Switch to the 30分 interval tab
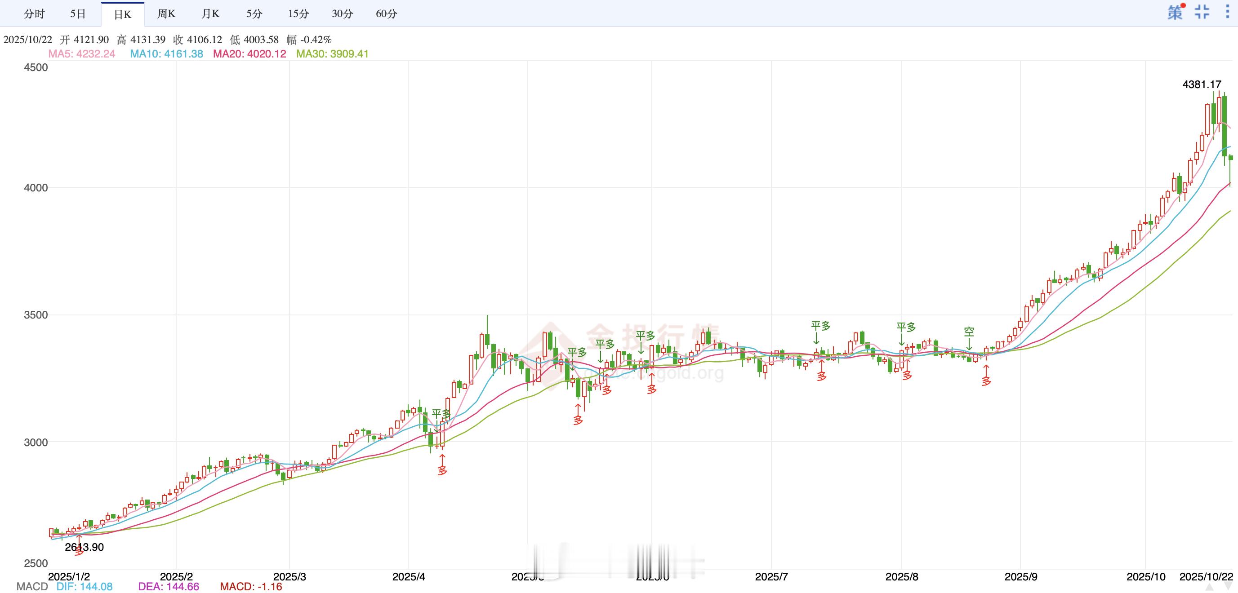The width and height of the screenshot is (1238, 593). tap(342, 14)
